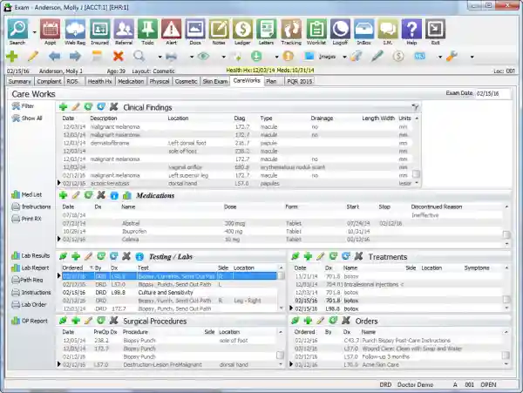Open Lab Results from the sidebar
This screenshot has width=523, height=393.
[x=31, y=255]
